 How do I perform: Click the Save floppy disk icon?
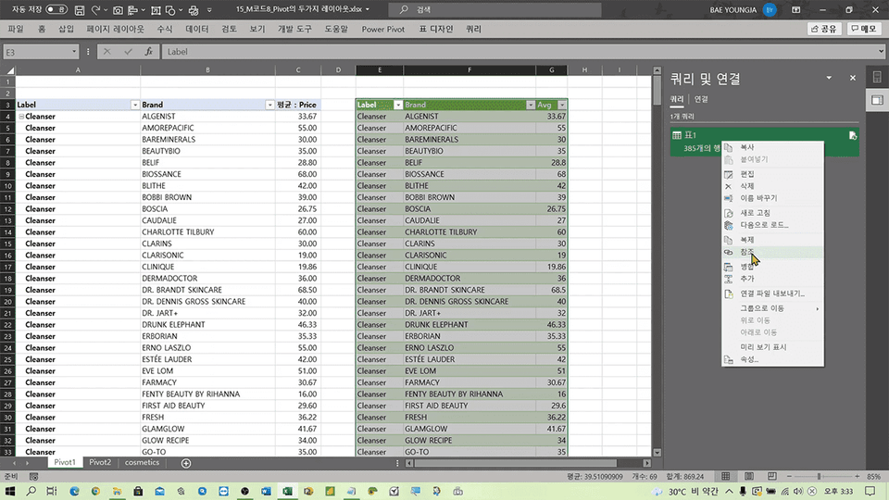click(80, 9)
